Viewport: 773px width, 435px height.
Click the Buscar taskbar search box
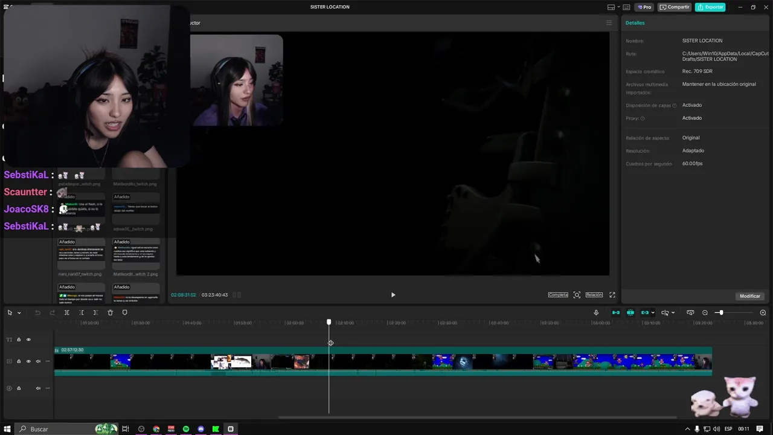click(66, 429)
